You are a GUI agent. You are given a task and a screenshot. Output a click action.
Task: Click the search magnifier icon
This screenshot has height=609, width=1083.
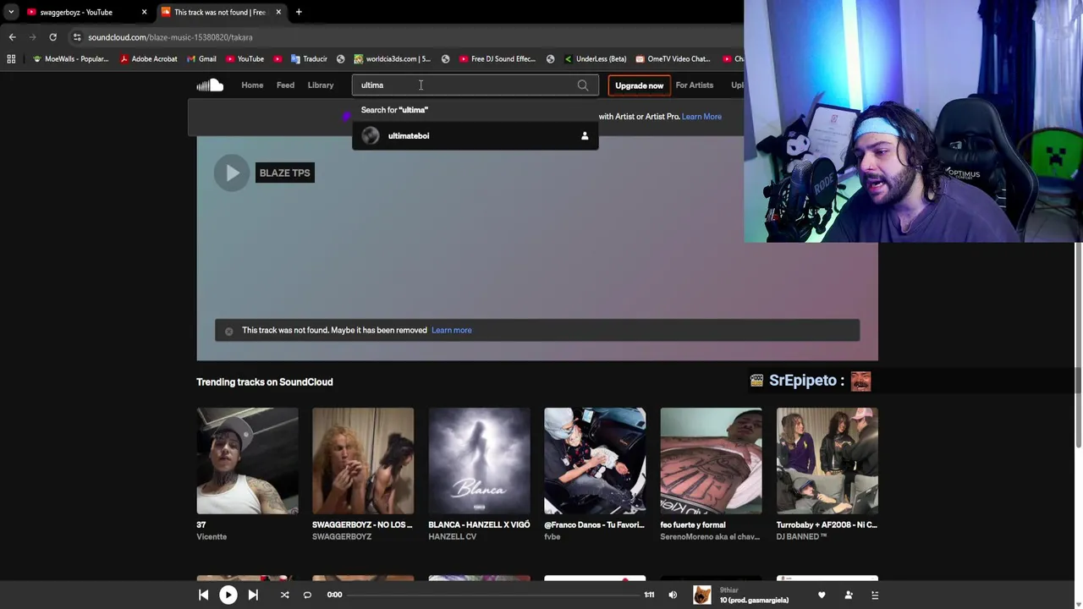coord(583,85)
